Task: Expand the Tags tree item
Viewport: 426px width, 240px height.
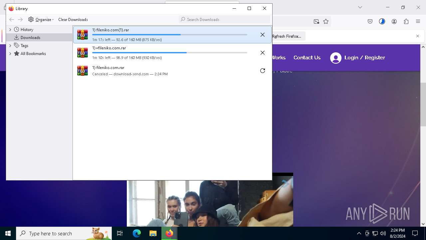Action: (10, 45)
